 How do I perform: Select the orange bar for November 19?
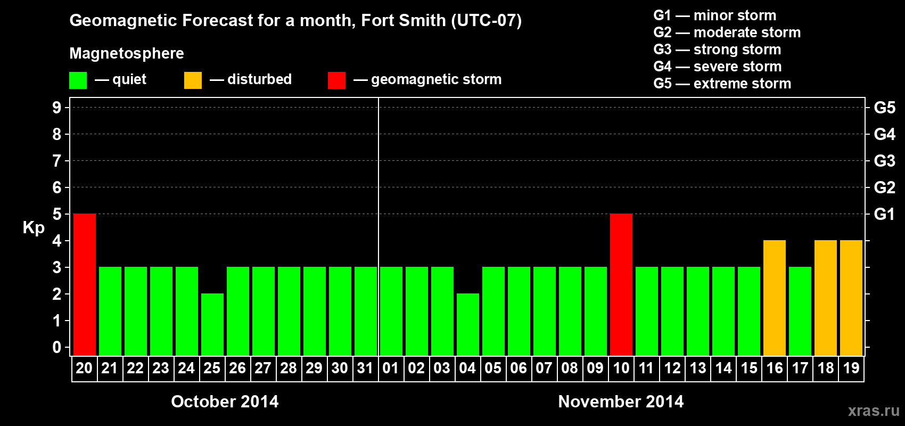[851, 298]
